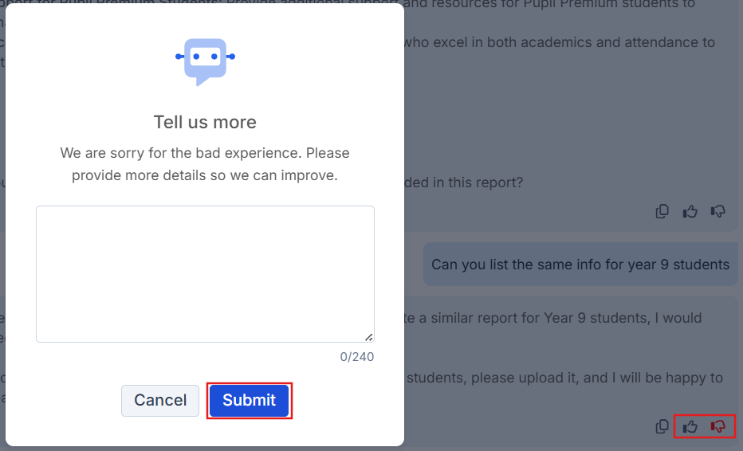Click the 0/240 character counter
Screen dimensions: 743x451
[356, 357]
